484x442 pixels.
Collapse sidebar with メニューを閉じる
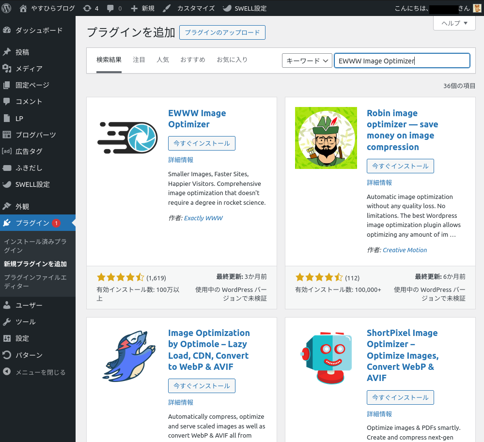point(40,372)
